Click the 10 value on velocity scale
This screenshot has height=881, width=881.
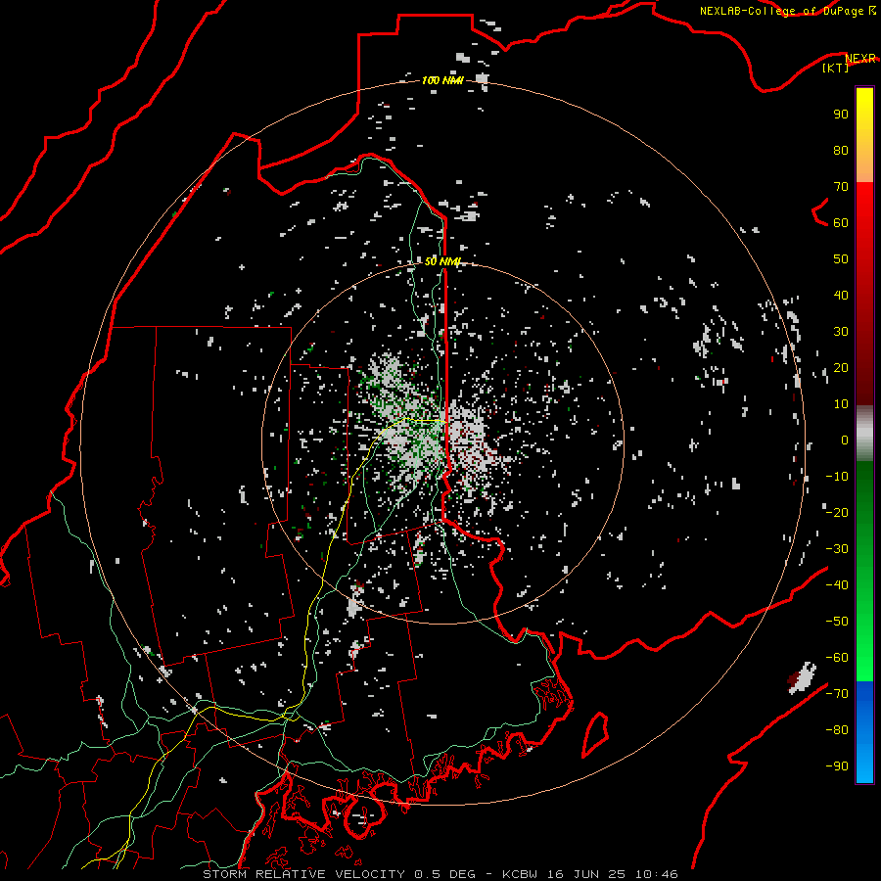click(x=841, y=404)
